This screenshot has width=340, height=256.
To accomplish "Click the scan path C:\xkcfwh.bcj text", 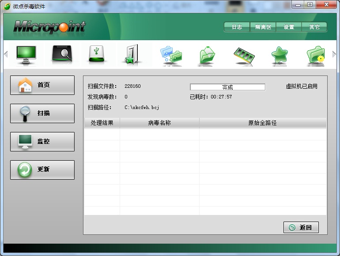I will tap(142, 107).
